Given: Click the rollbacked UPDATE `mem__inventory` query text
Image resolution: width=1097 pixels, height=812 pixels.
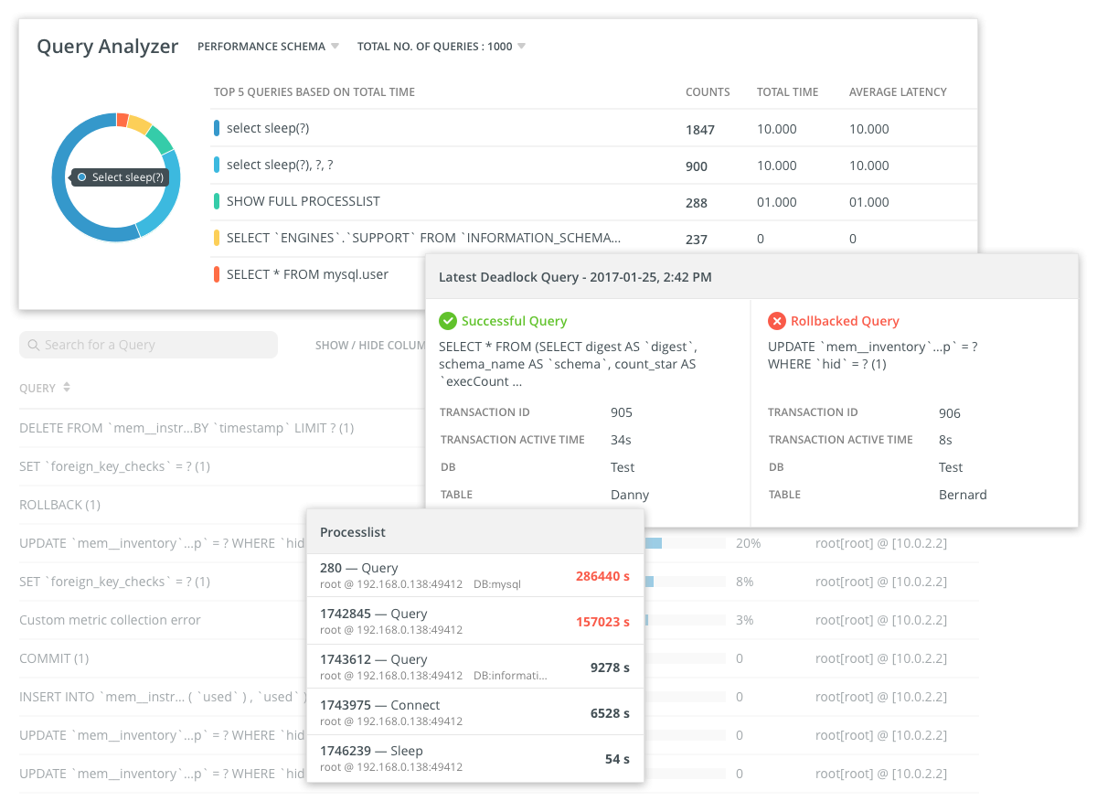Looking at the screenshot, I should [872, 356].
